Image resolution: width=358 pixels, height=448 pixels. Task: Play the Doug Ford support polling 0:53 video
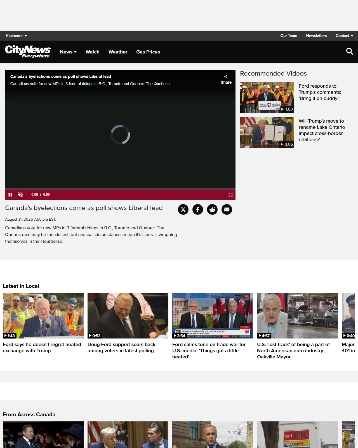pos(128,316)
